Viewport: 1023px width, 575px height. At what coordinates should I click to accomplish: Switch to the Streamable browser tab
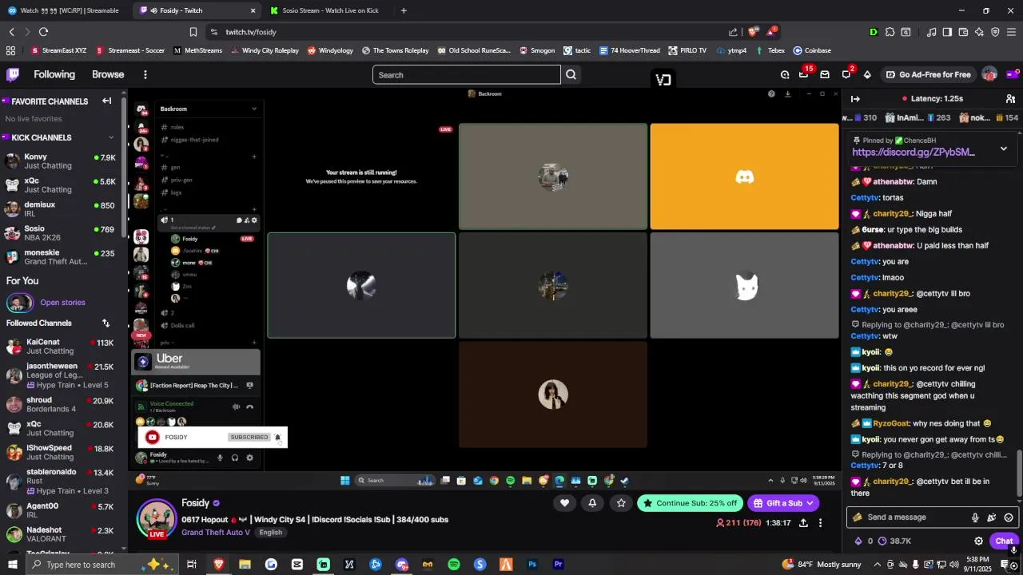[x=67, y=10]
